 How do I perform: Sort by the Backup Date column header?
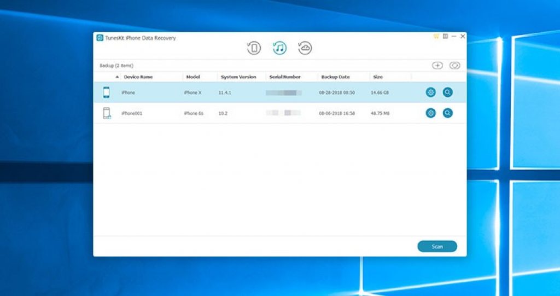(335, 77)
